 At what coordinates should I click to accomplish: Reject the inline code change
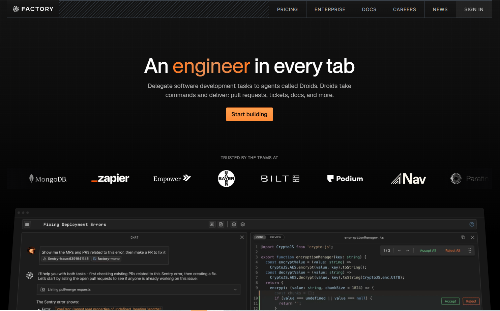(x=471, y=301)
